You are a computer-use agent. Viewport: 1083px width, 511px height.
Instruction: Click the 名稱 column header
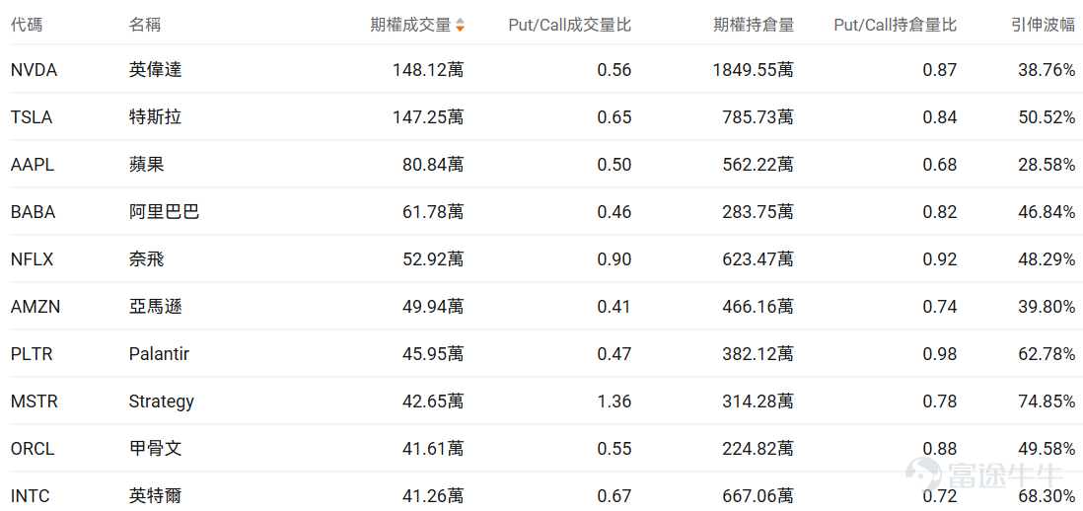pyautogui.click(x=145, y=26)
